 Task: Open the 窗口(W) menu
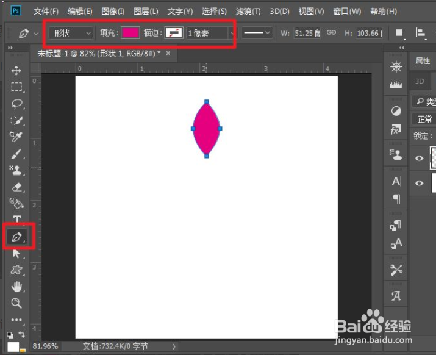[x=348, y=12]
